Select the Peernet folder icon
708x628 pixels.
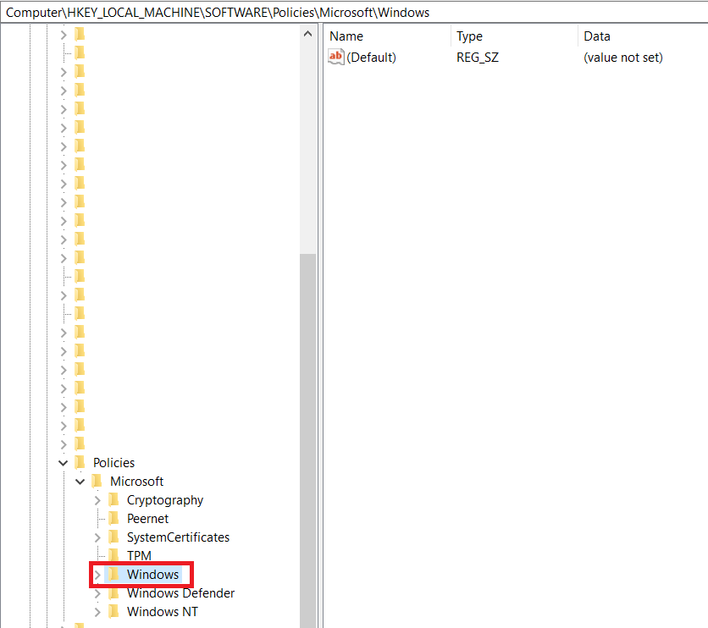point(114,518)
